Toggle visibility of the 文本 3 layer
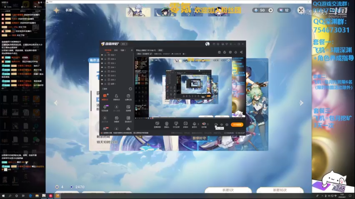This screenshot has height=199, width=355. pos(102,63)
